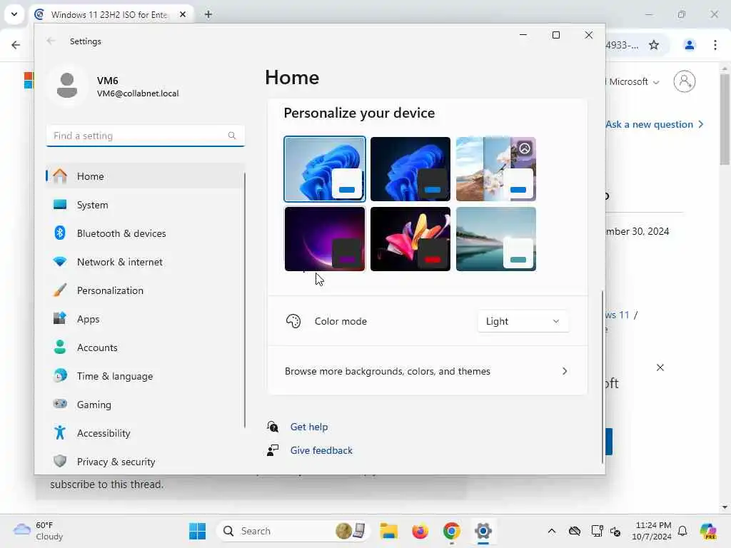Click the search magnifier in Find a setting
The height and width of the screenshot is (548, 731).
coord(232,136)
